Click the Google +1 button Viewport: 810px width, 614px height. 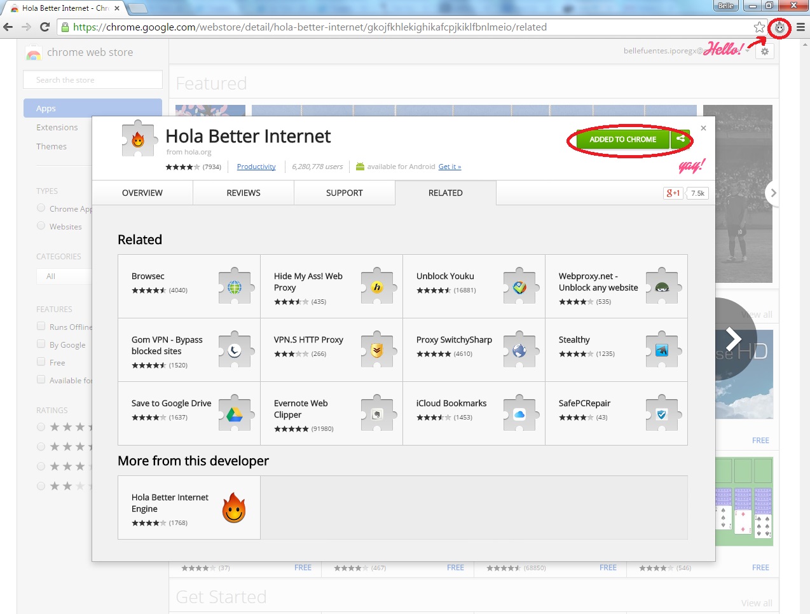click(x=673, y=193)
